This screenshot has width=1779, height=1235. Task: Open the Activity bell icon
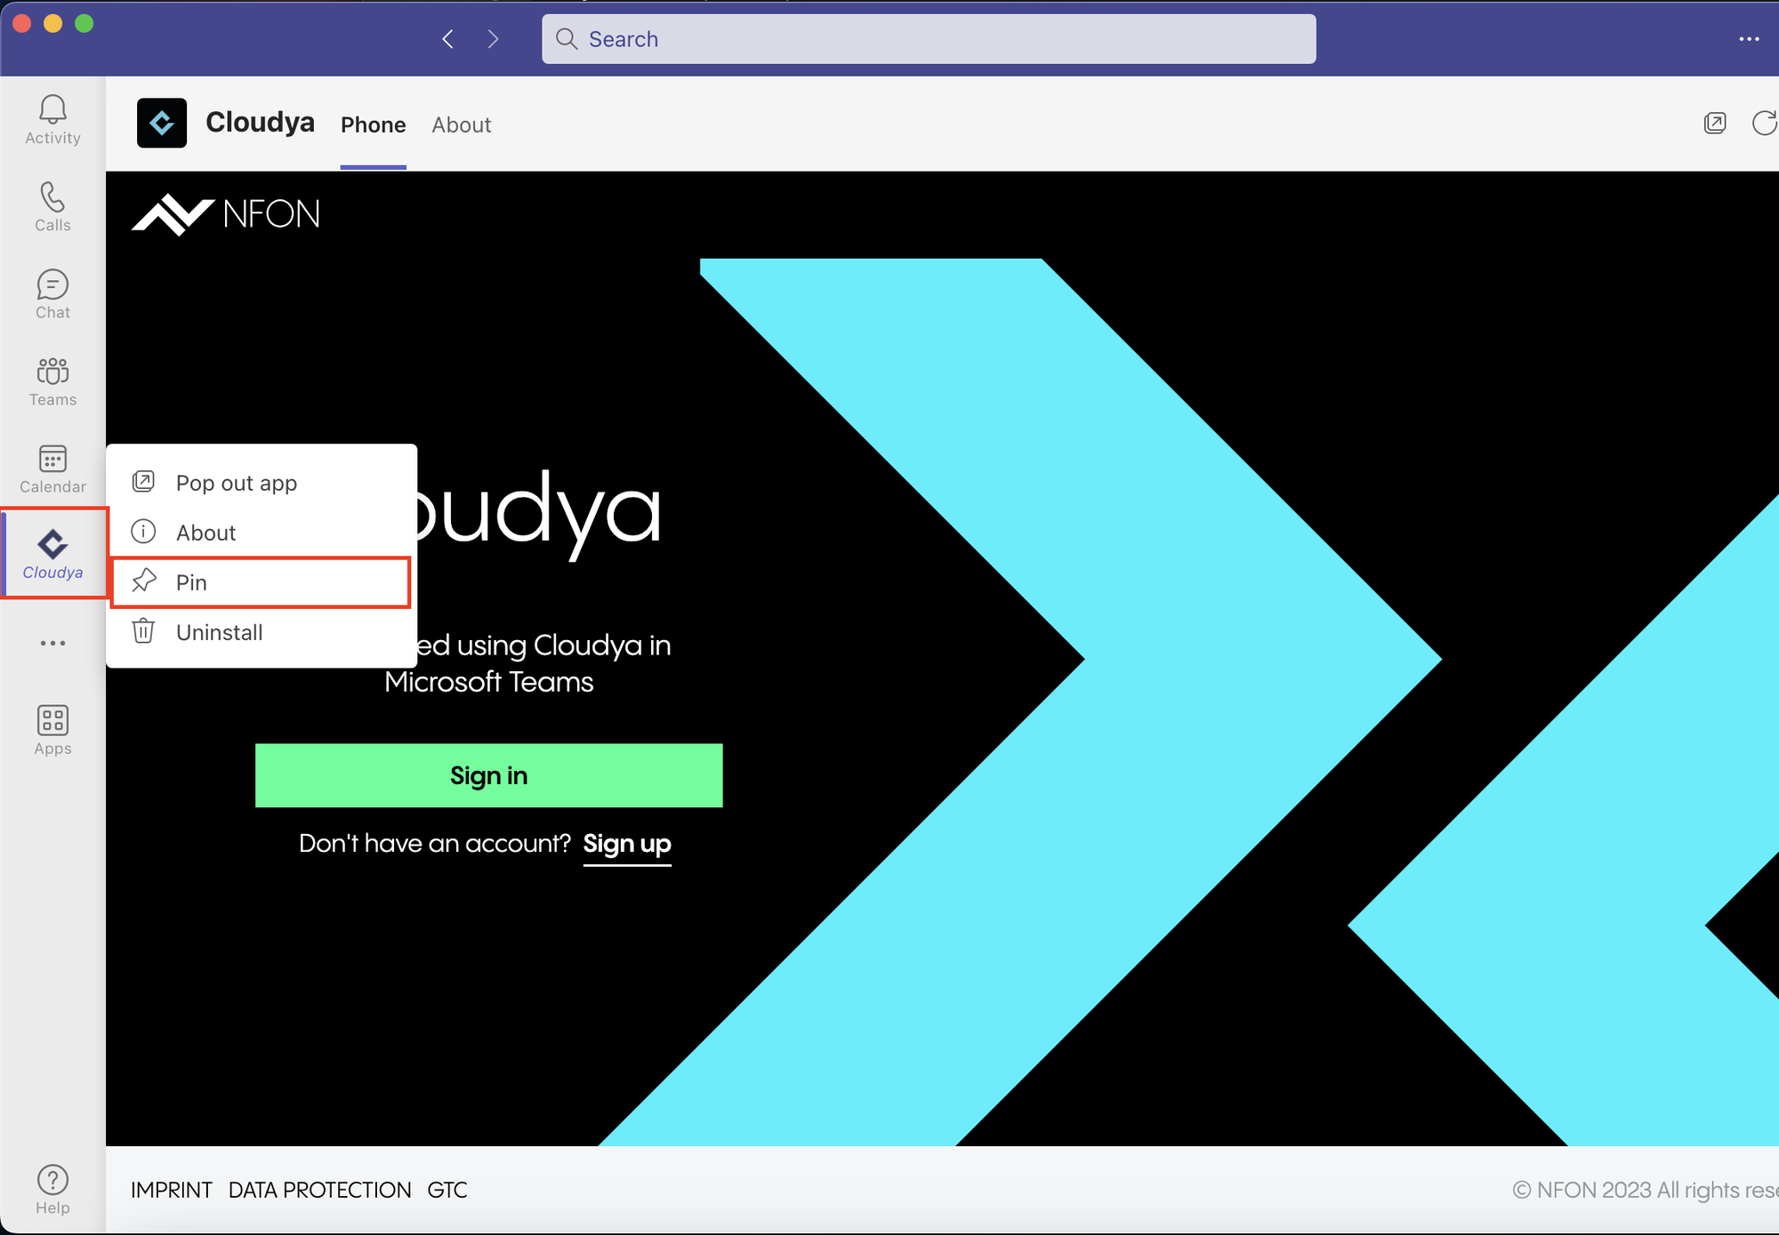(x=52, y=119)
